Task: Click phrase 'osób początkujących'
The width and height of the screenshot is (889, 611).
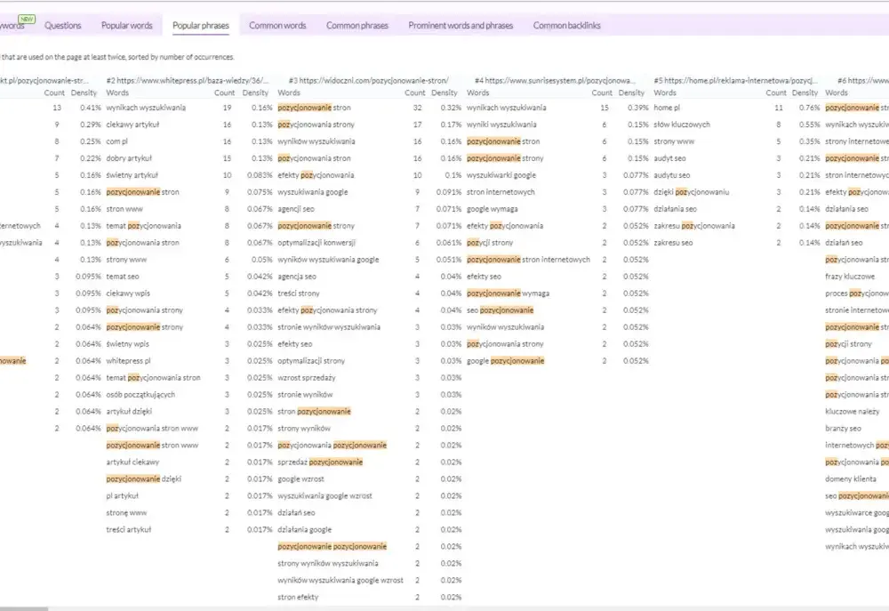Action: 140,394
